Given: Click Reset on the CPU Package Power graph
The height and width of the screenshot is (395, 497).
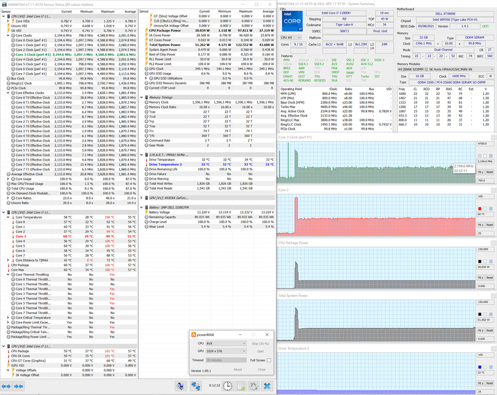Looking at the screenshot, I should click(x=490, y=278).
